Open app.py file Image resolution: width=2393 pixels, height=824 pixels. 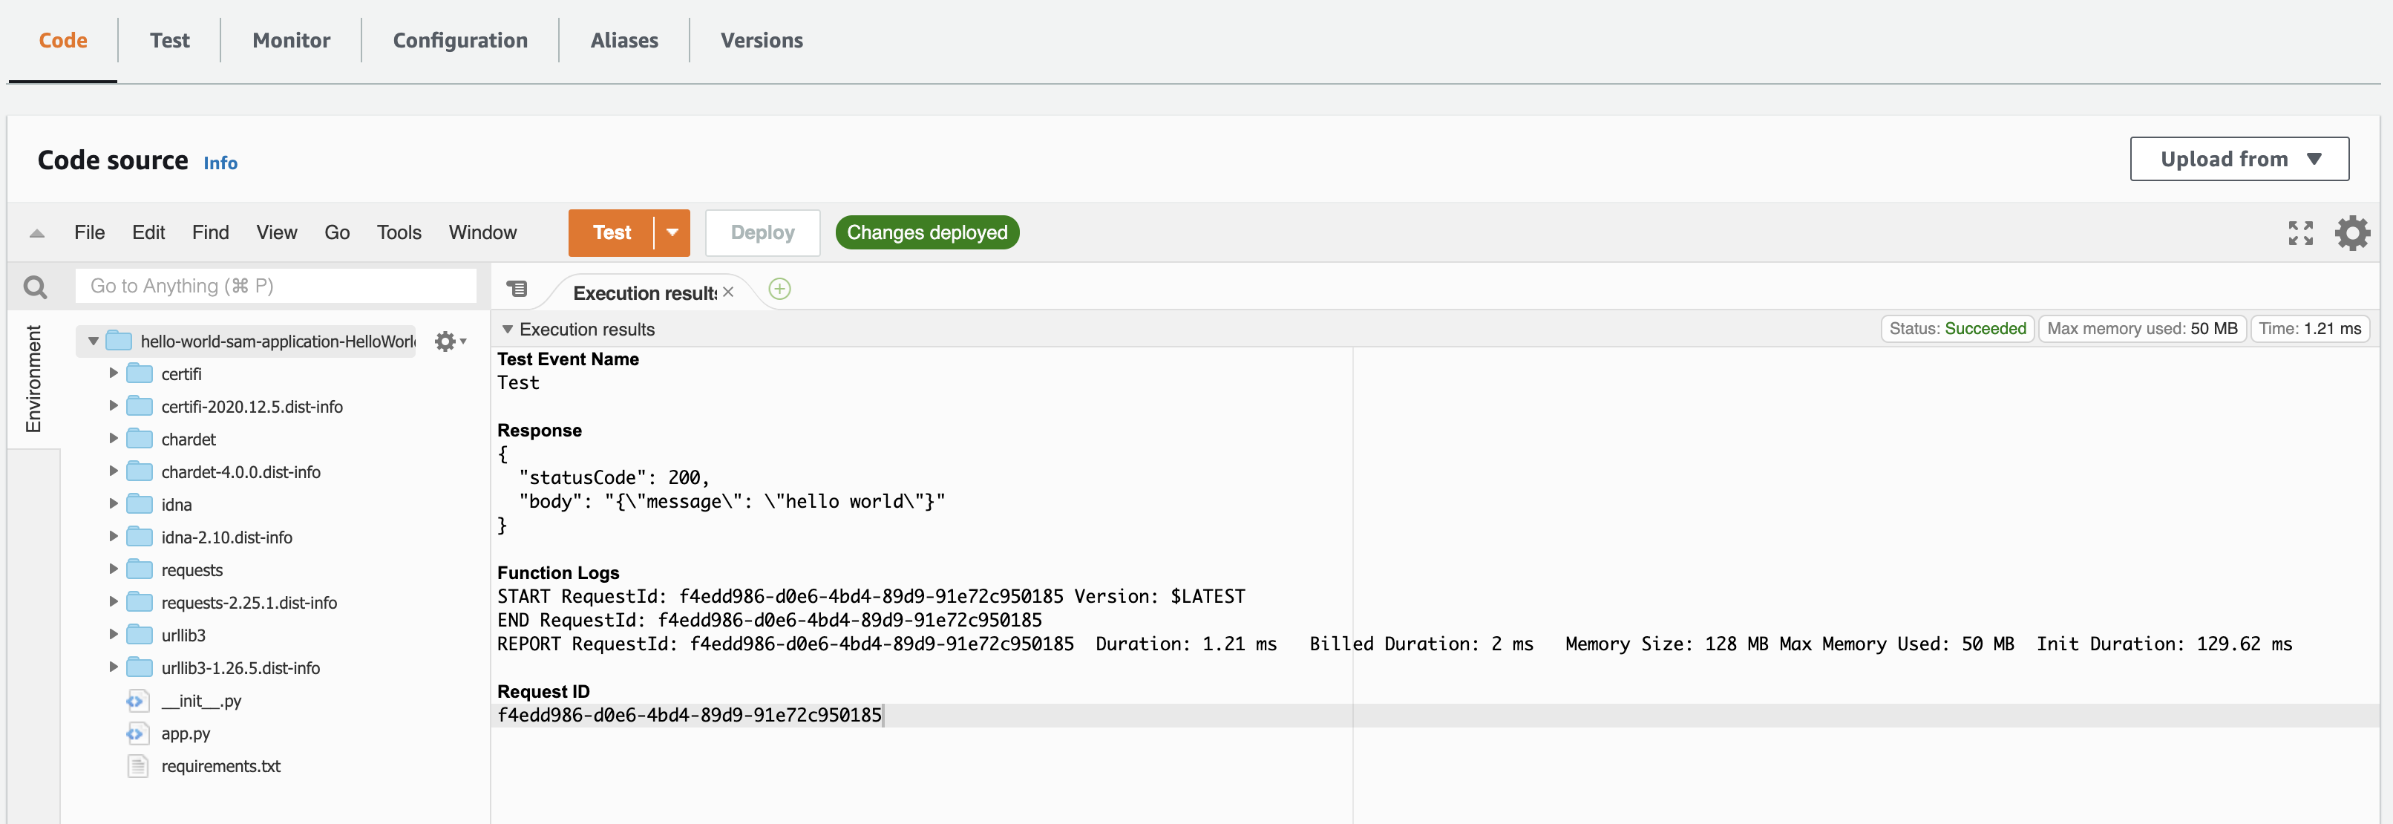(x=185, y=734)
